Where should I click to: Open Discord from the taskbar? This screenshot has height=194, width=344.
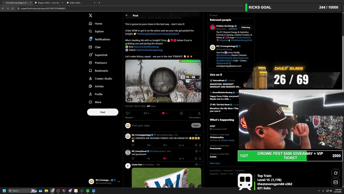(x=70, y=191)
